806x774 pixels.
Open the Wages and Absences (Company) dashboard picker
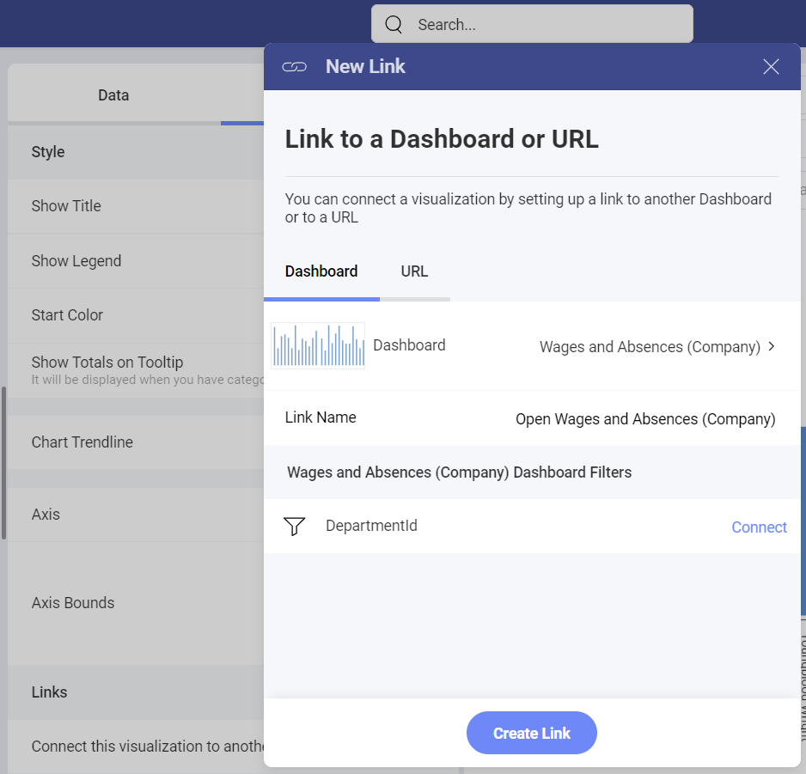650,347
